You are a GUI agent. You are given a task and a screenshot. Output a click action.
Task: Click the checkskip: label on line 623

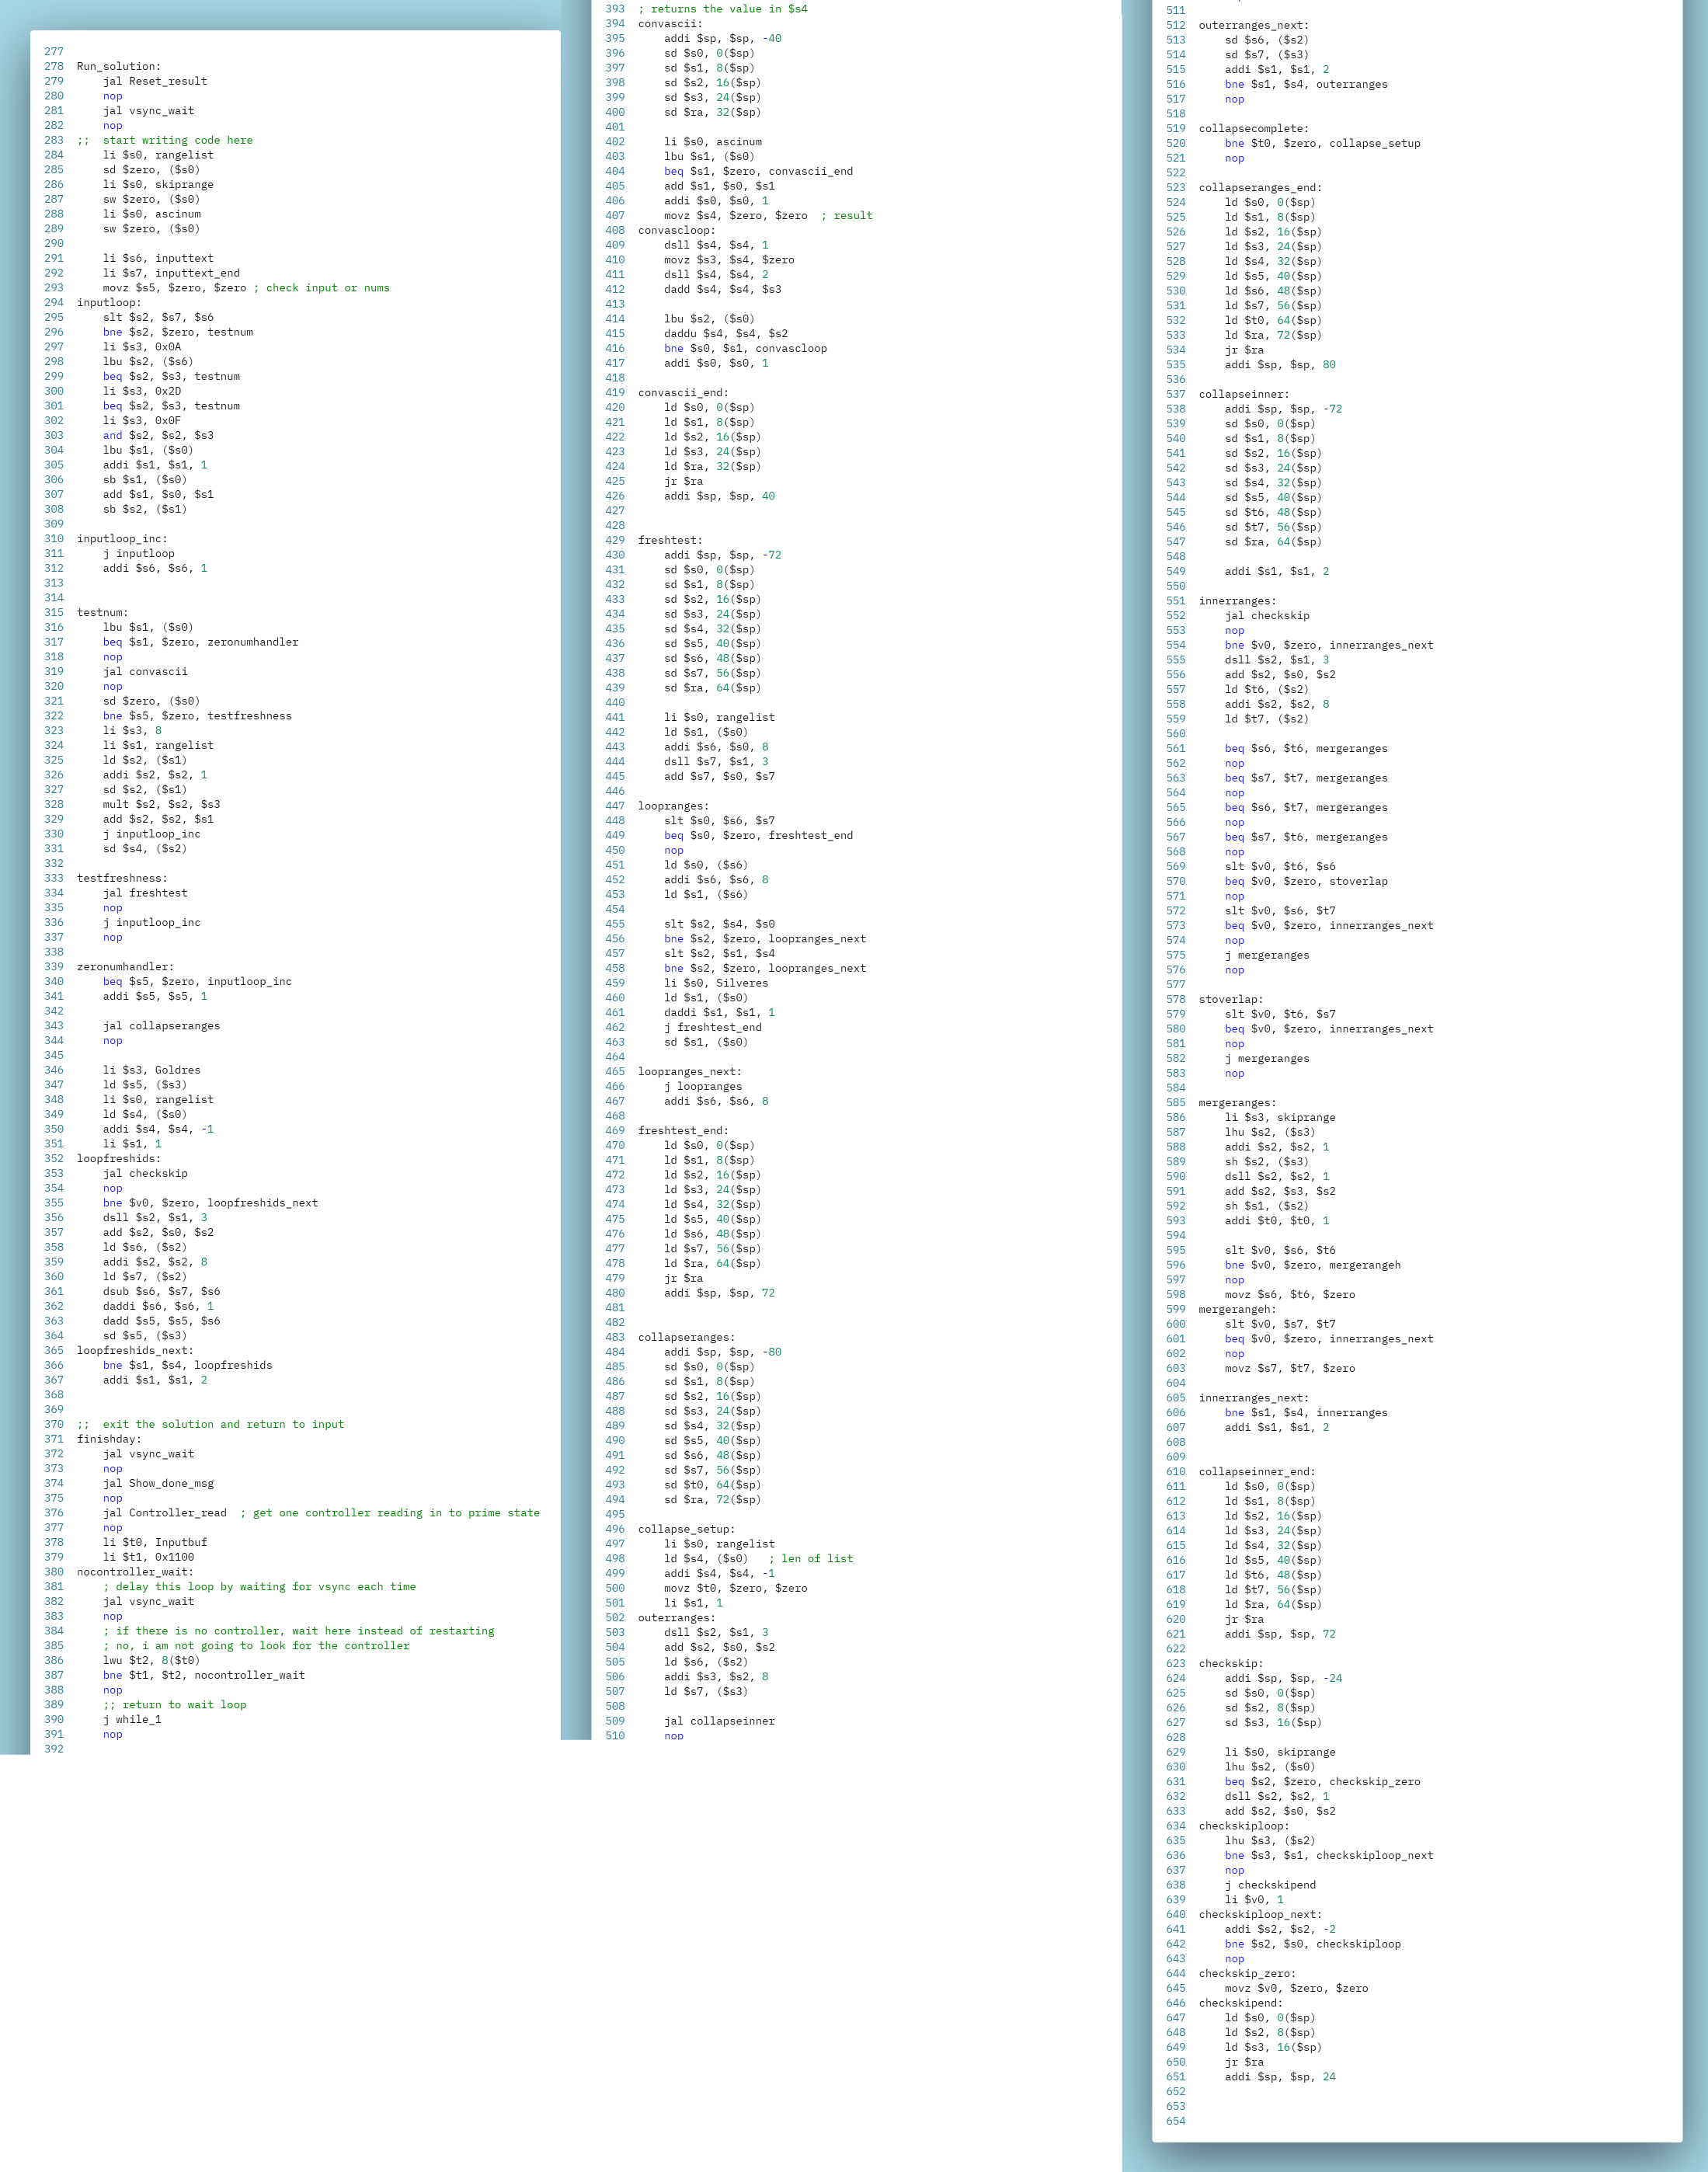click(x=1231, y=1664)
